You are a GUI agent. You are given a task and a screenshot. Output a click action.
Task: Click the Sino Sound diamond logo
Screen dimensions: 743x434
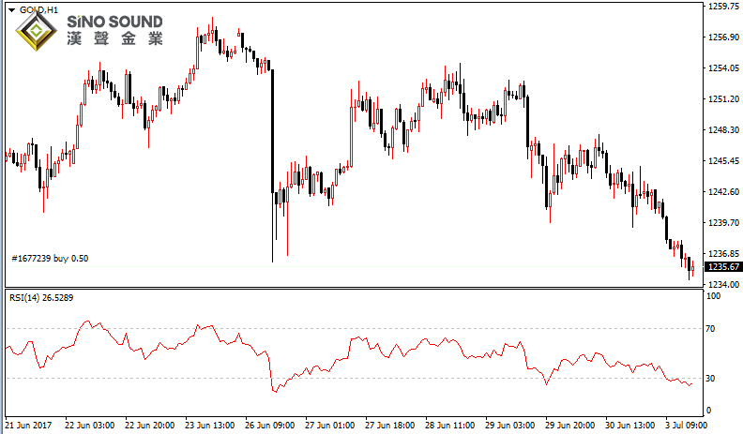pyautogui.click(x=36, y=31)
